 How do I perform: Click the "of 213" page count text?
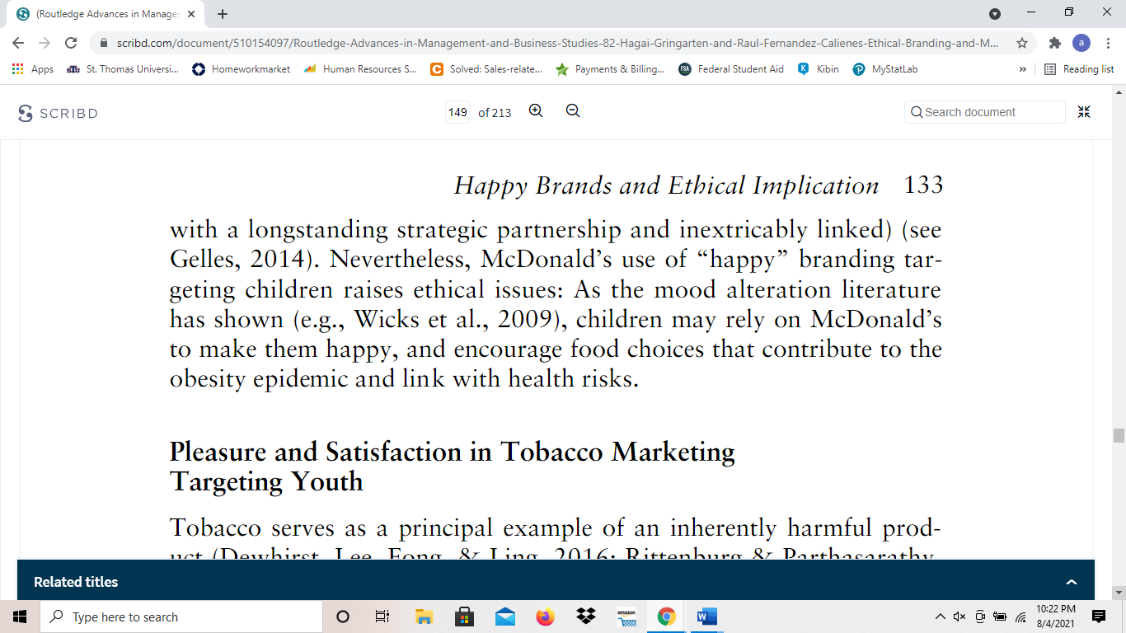point(495,113)
